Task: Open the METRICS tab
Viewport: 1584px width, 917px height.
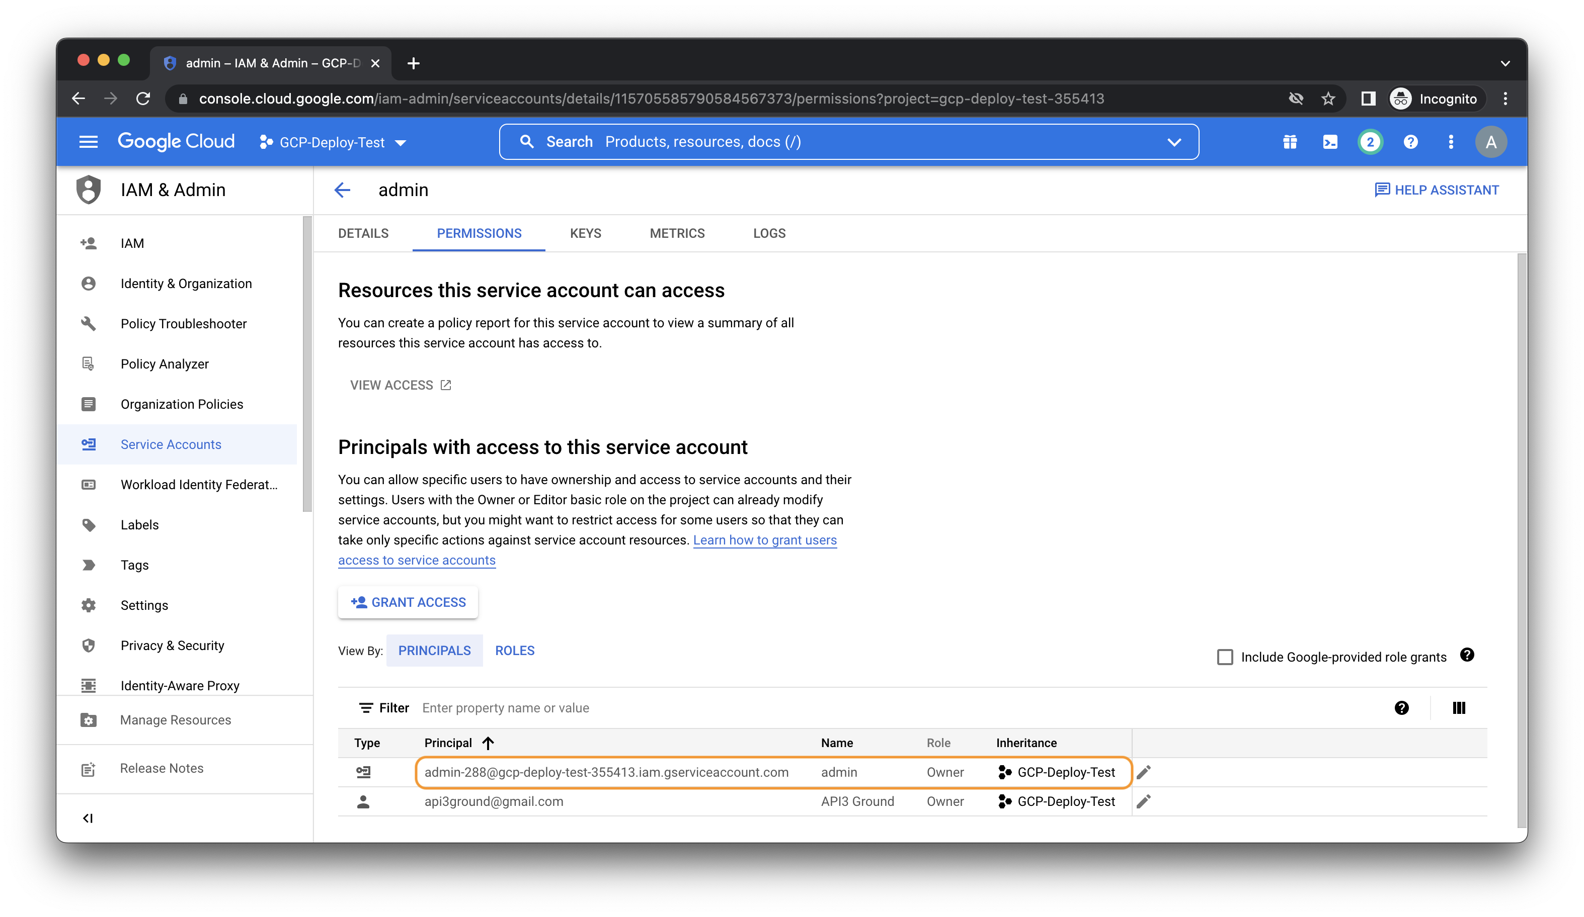Action: [x=677, y=233]
